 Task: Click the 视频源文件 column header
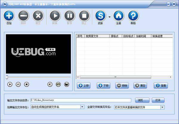[97, 36]
